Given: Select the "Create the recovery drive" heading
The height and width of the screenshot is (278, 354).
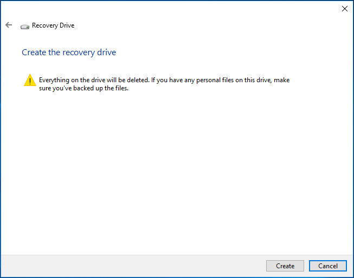Looking at the screenshot, I should click(69, 52).
